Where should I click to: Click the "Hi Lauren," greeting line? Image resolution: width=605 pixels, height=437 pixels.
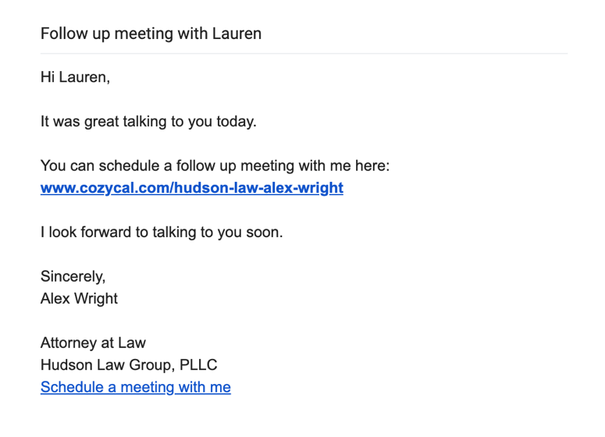point(75,77)
